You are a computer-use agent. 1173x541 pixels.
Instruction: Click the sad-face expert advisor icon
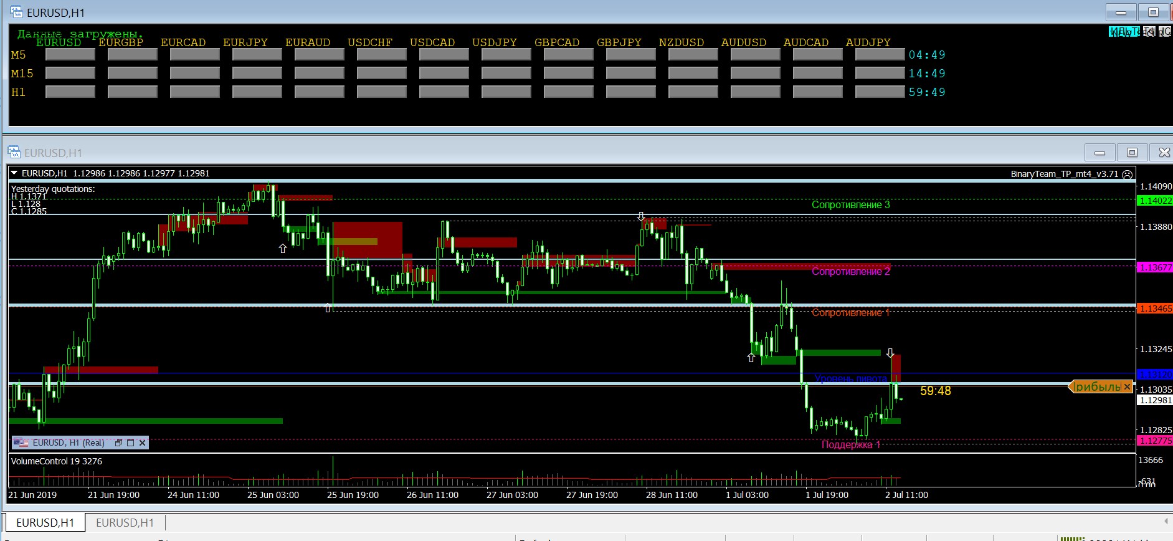1127,175
